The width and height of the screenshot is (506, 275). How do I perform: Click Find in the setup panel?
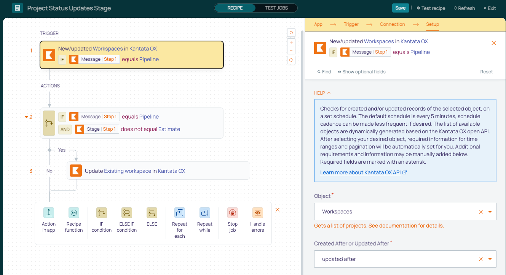324,72
